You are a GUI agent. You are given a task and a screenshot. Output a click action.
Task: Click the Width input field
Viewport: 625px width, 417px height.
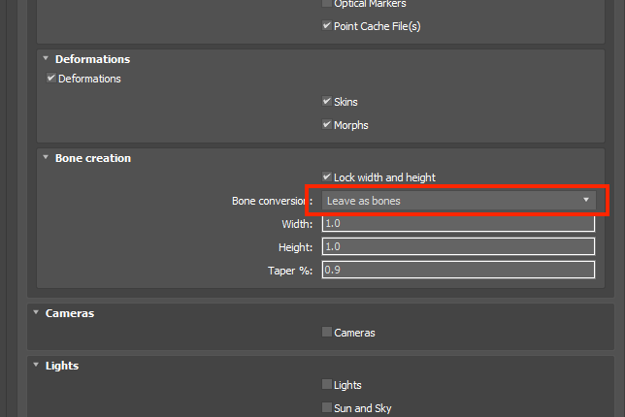pyautogui.click(x=458, y=223)
